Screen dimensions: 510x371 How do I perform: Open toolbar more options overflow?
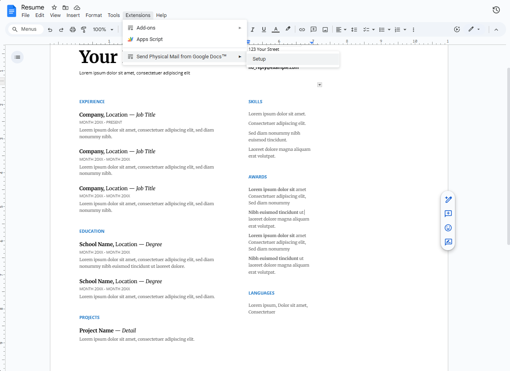(x=413, y=30)
